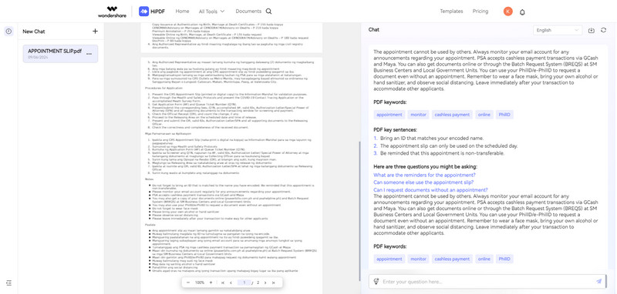Open Templates page

coord(451,12)
